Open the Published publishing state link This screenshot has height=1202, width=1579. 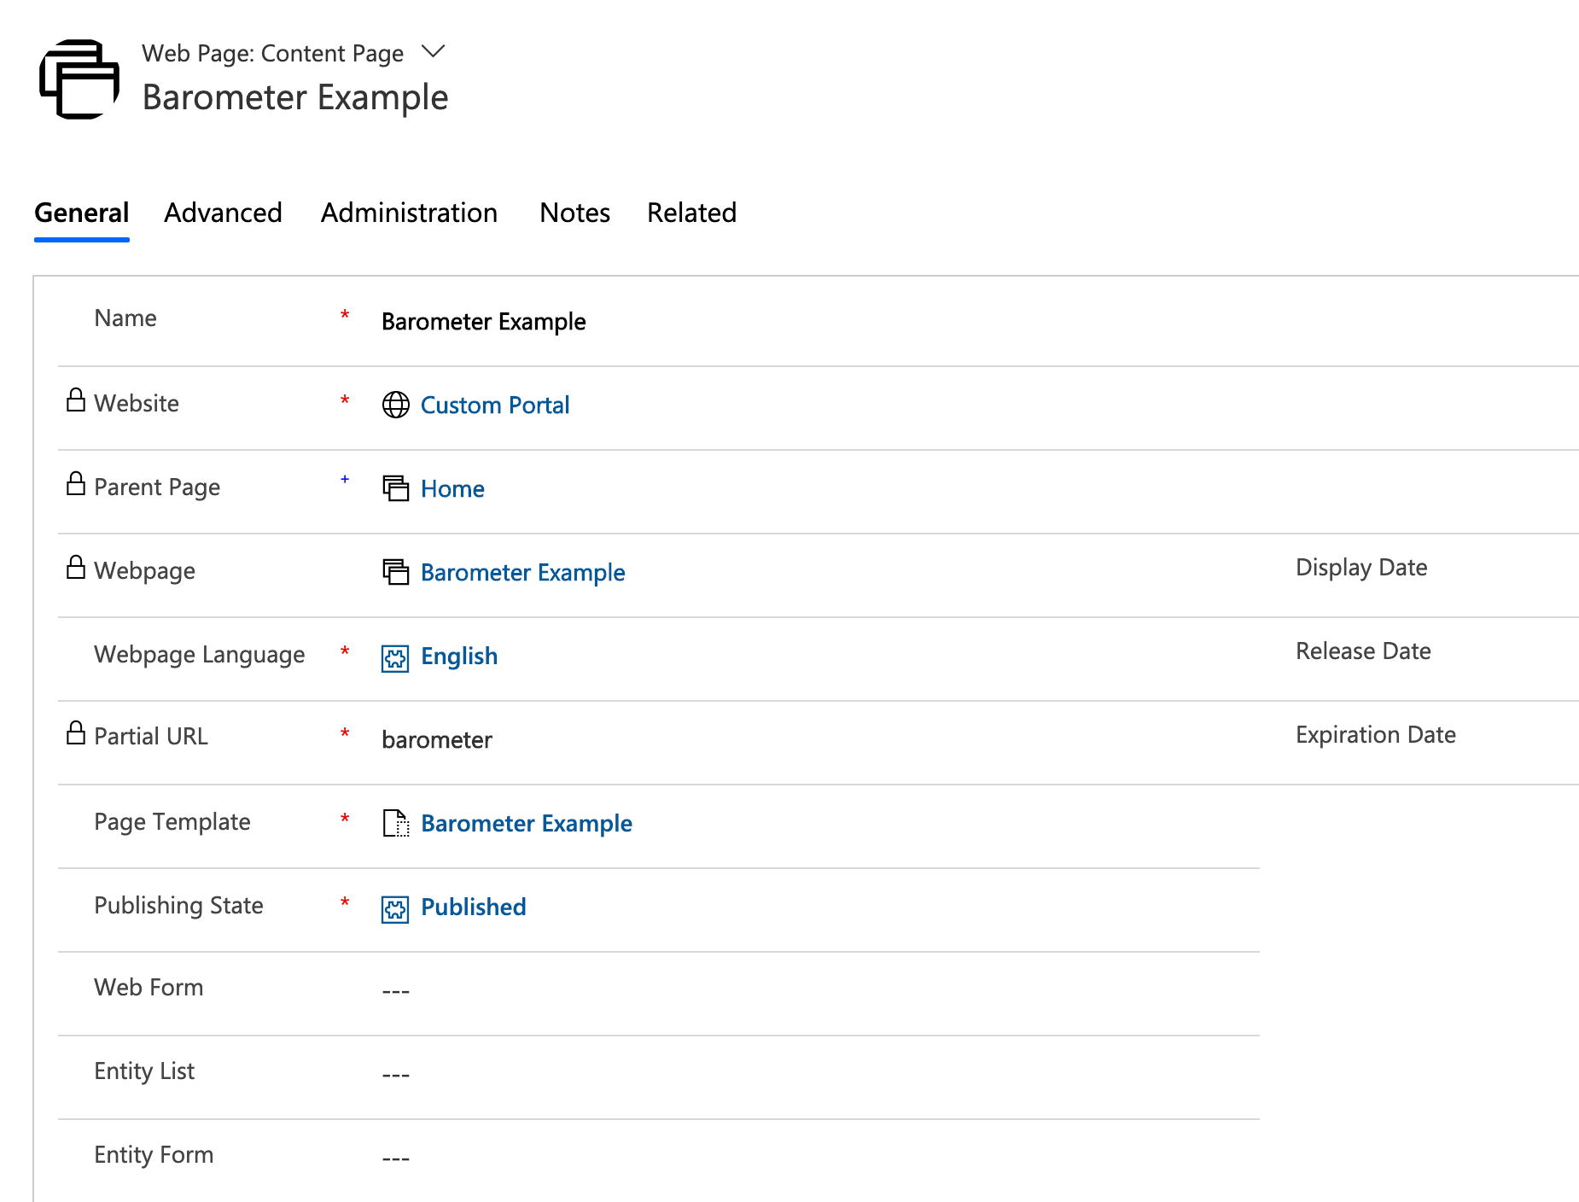click(473, 907)
